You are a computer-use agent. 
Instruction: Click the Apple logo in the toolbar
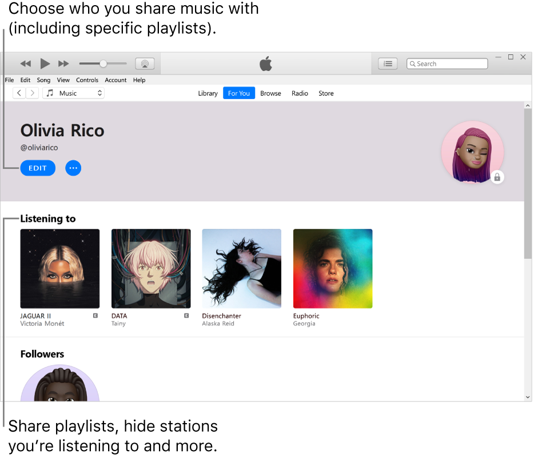pyautogui.click(x=265, y=63)
